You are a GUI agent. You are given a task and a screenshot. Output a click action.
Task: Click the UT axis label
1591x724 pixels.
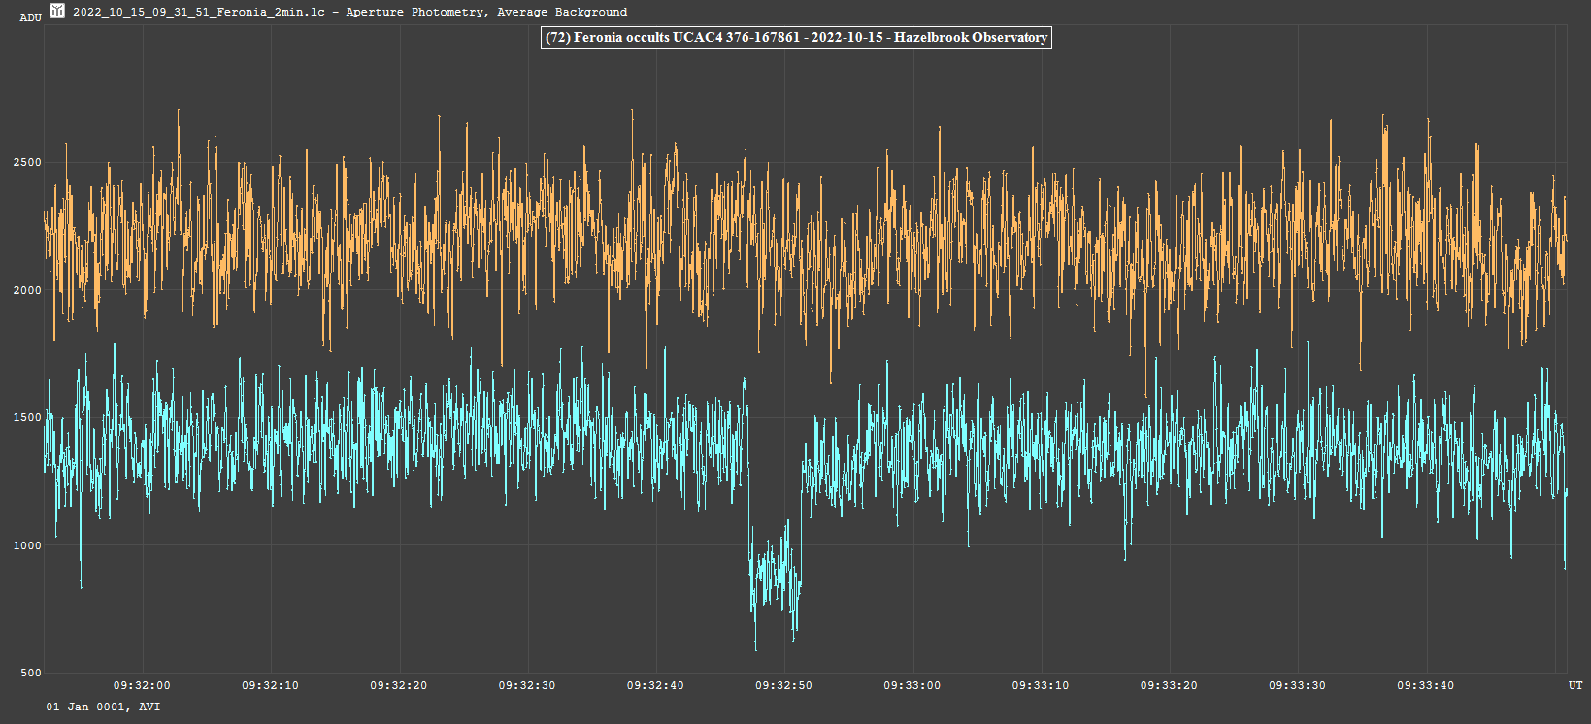click(1575, 685)
